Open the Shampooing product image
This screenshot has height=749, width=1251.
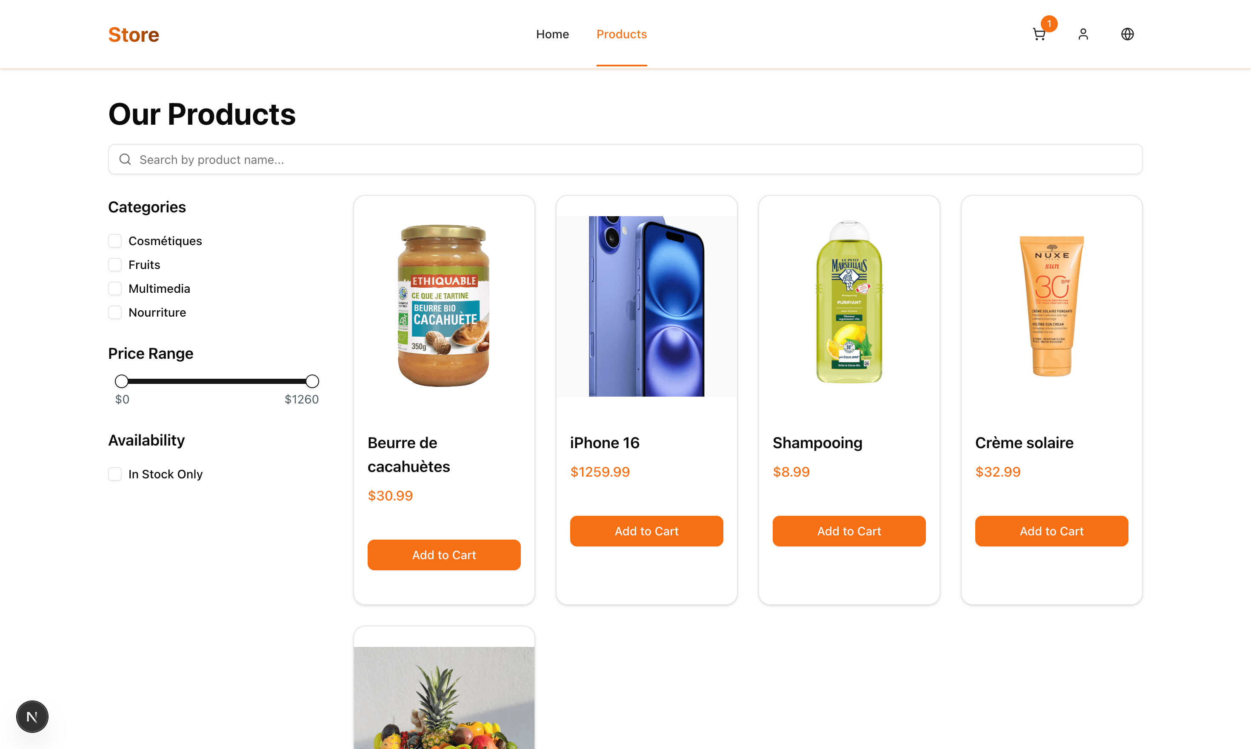click(848, 303)
